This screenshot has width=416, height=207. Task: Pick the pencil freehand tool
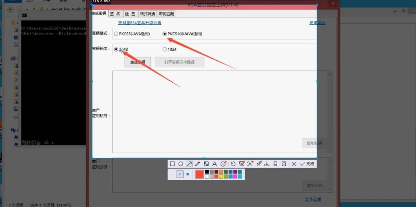pyautogui.click(x=197, y=164)
